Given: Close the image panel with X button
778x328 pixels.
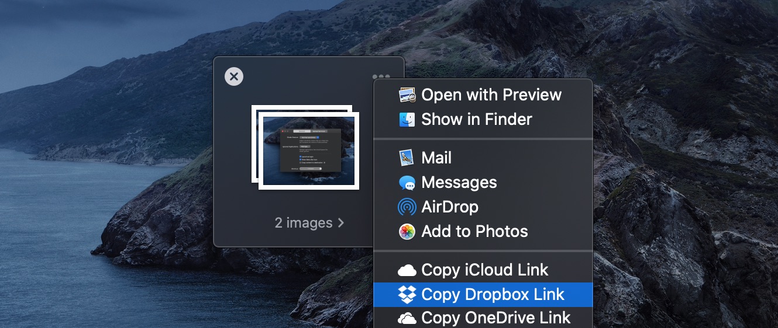Looking at the screenshot, I should (234, 76).
